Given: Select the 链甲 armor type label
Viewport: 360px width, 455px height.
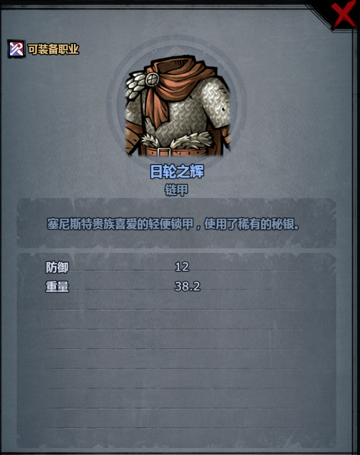Looking at the screenshot, I should [176, 190].
